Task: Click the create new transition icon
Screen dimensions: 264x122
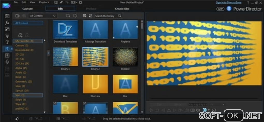Action: pyautogui.click(x=68, y=16)
